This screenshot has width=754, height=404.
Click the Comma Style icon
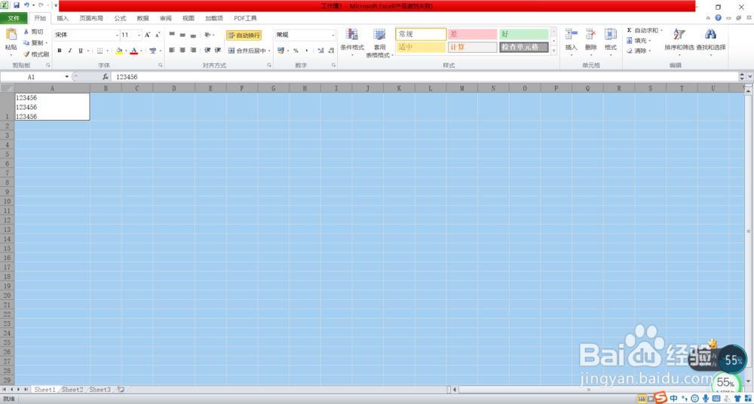[306, 50]
